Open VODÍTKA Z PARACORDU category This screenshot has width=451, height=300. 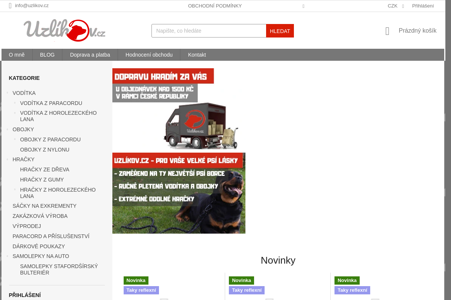click(51, 103)
